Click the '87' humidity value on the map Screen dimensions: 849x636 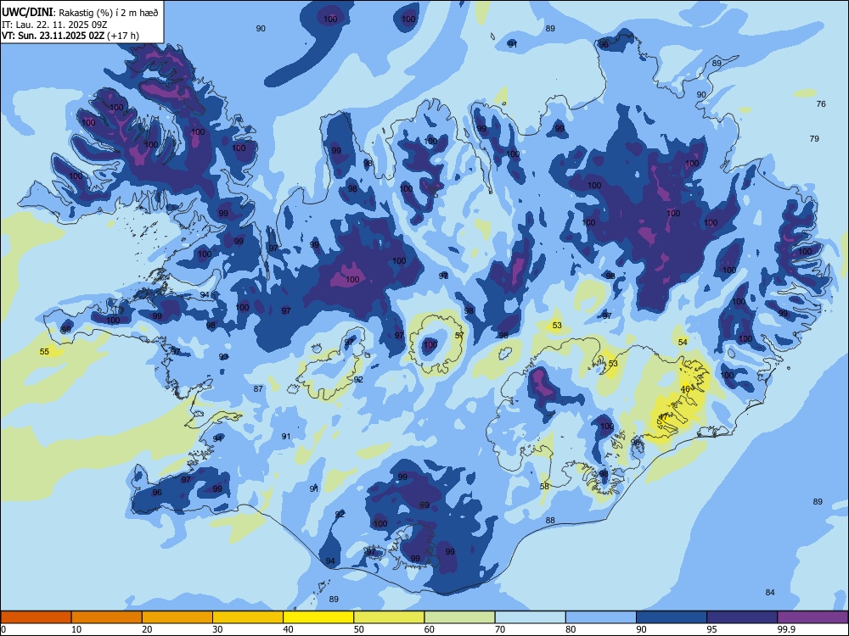(x=258, y=389)
